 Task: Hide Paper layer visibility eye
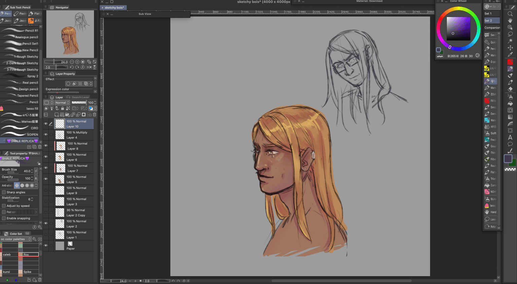coord(46,246)
